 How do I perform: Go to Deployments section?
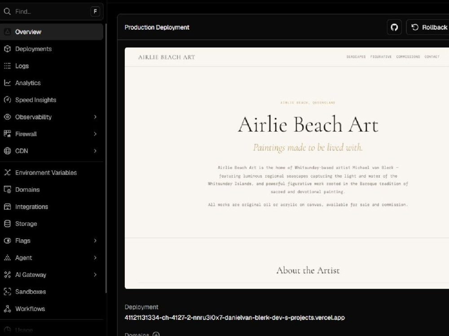coord(52,49)
